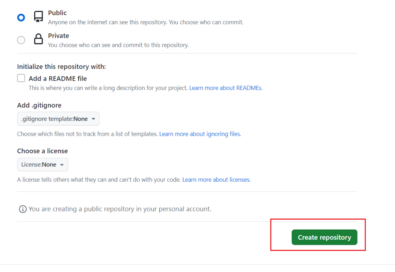Open the License None dropdown
This screenshot has height=272, width=395.
42,164
